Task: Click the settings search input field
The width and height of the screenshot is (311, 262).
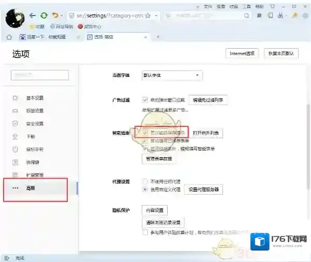Action: [40, 75]
